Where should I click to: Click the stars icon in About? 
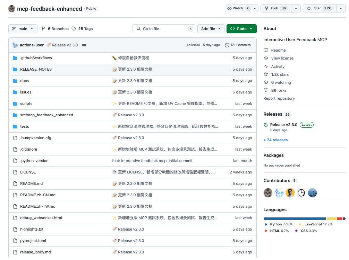click(x=266, y=74)
